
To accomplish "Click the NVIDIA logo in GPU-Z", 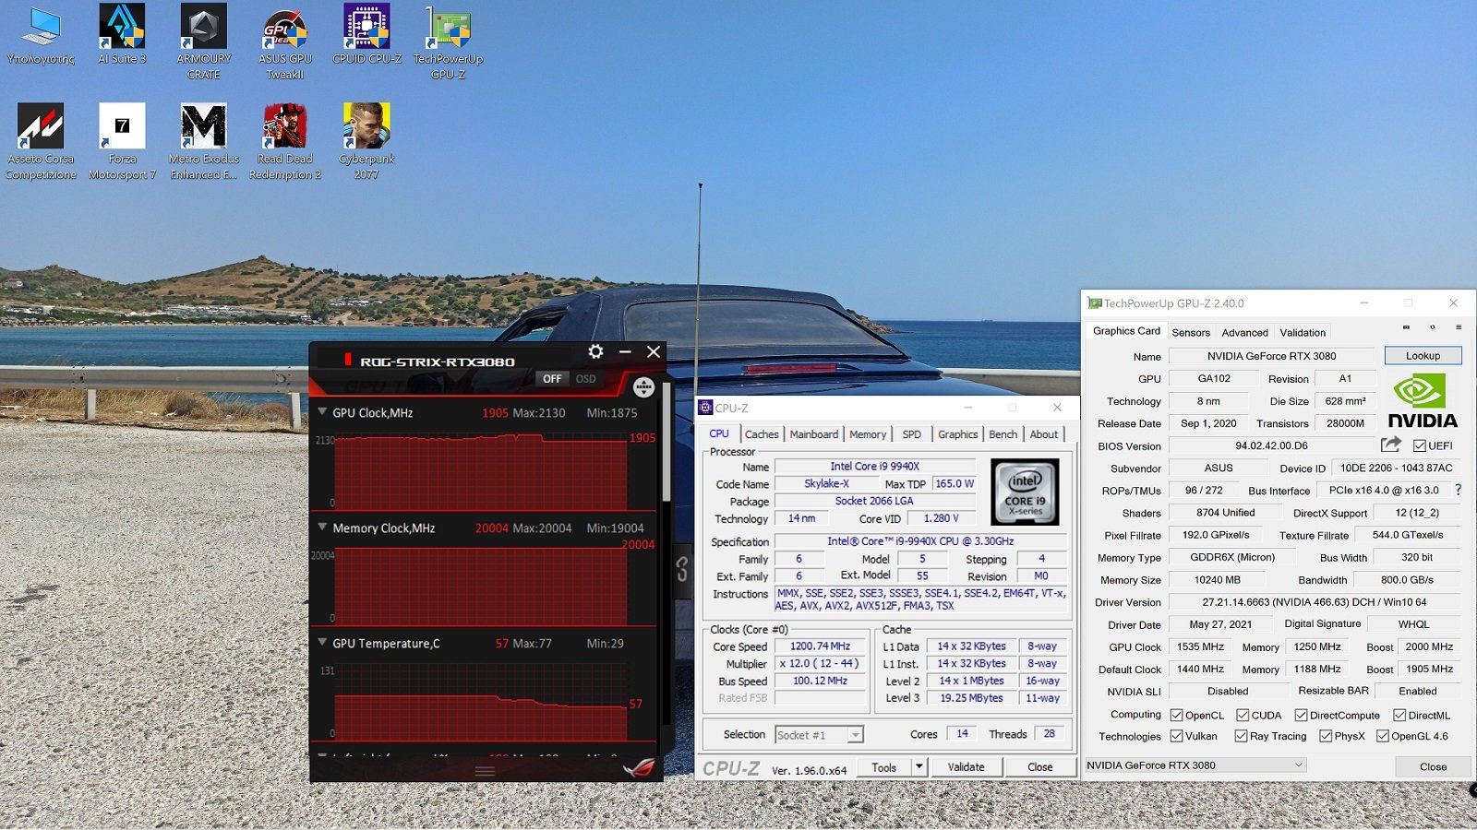I will tap(1423, 401).
